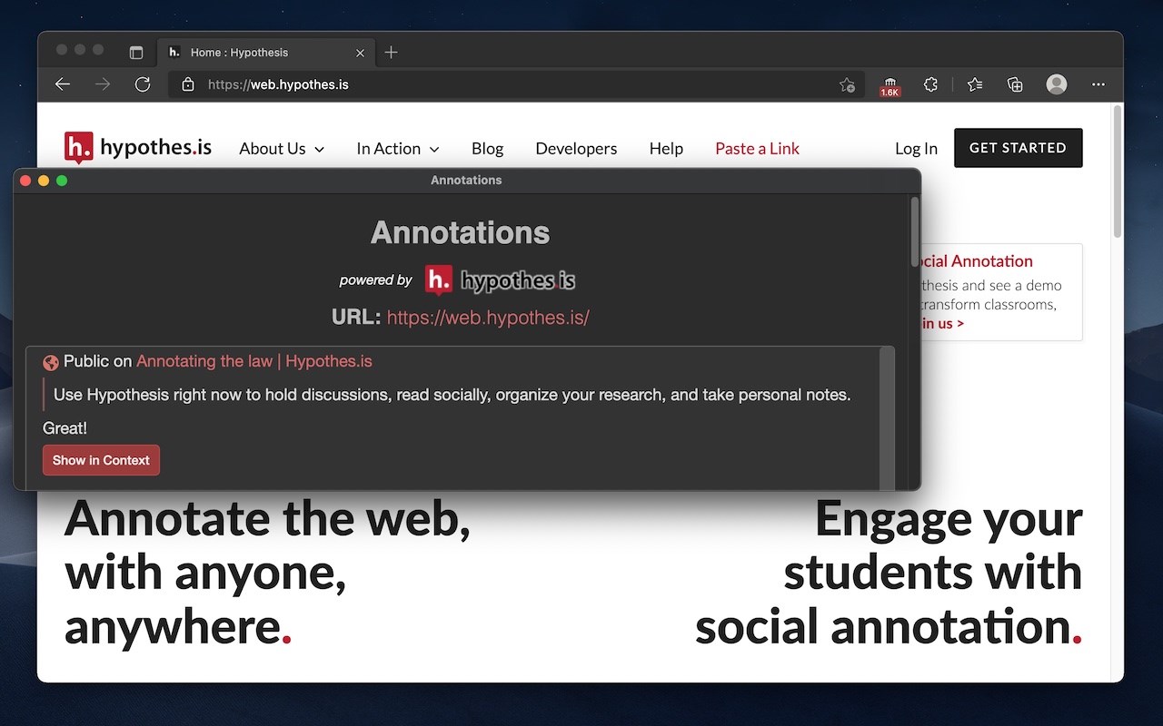This screenshot has width=1163, height=726.
Task: Open a new tab with the plus button
Action: (x=392, y=53)
